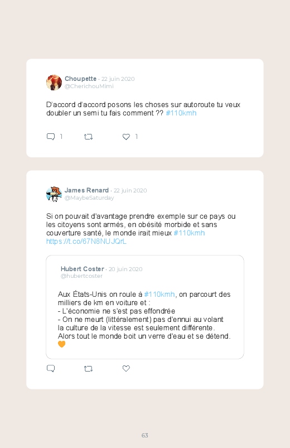290x448 pixels.
Task: Click the reply icon under James Renard's tweet
Action: click(51, 369)
